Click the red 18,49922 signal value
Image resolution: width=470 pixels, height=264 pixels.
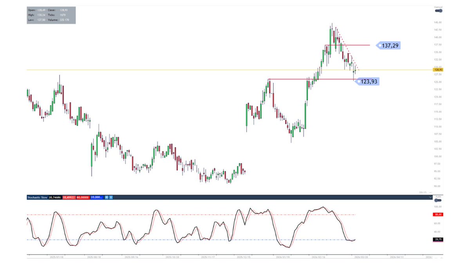click(69, 198)
